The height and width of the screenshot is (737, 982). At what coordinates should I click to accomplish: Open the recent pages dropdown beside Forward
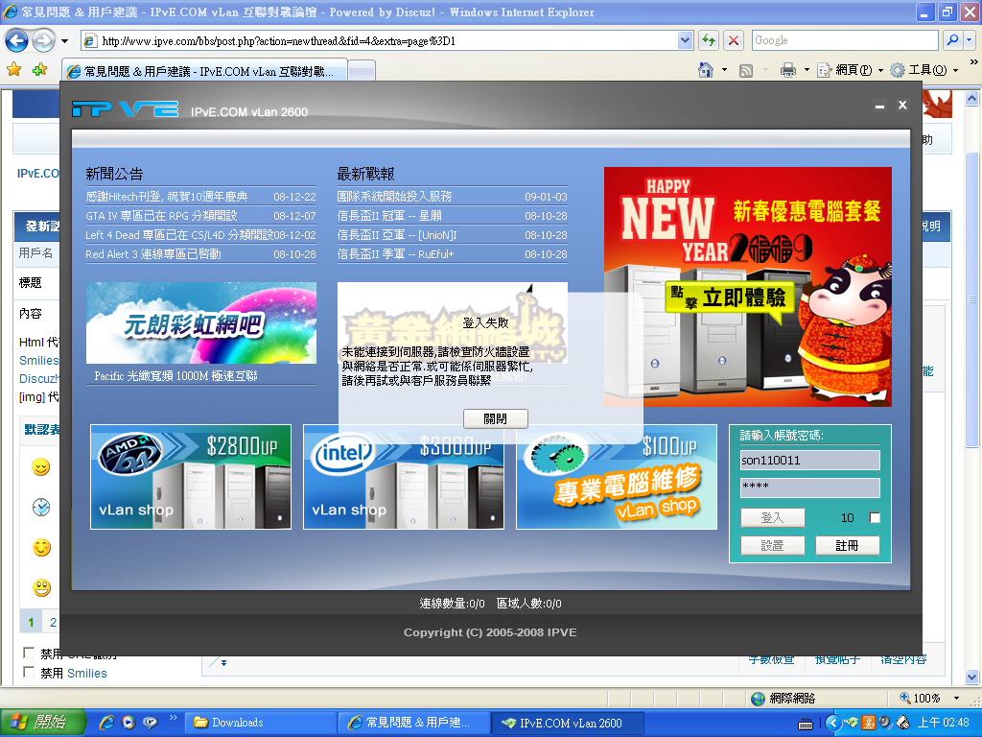pos(64,41)
